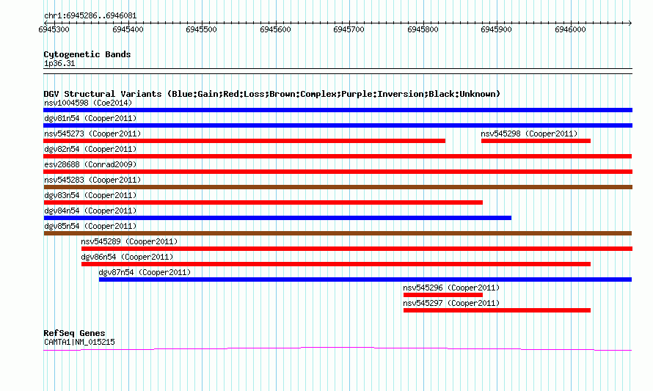The width and height of the screenshot is (653, 391).
Task: Open the nsv545298 (Cooper2011) variant label
Action: (x=529, y=134)
